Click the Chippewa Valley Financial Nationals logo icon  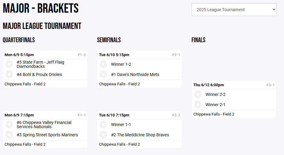(9, 125)
